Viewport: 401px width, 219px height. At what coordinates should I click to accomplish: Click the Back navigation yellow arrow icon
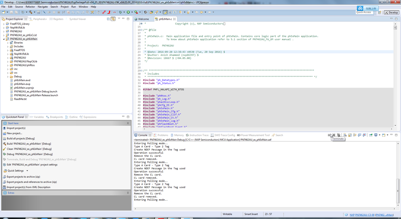point(202,12)
